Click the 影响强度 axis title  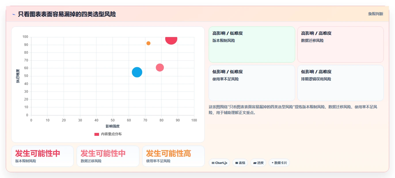click(x=113, y=126)
